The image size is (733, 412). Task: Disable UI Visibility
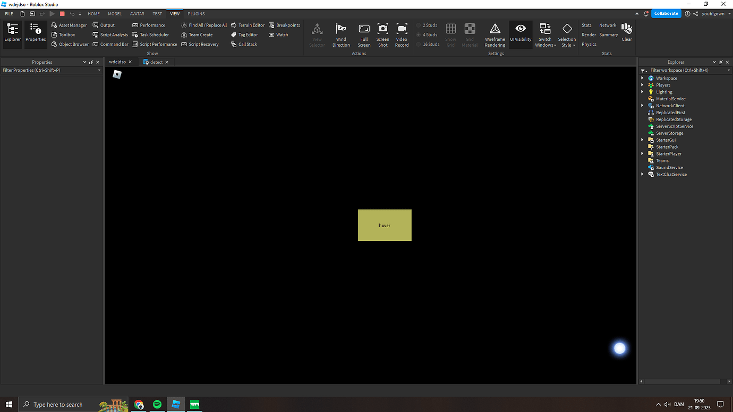[x=520, y=35]
